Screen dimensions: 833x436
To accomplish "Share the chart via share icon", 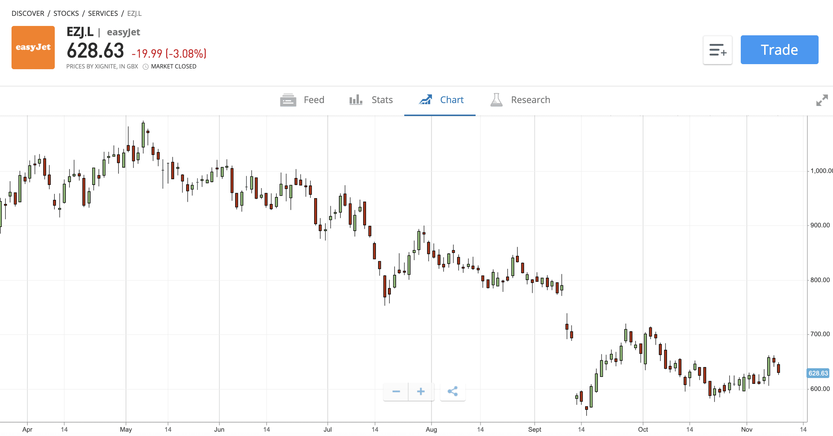I will pyautogui.click(x=453, y=391).
